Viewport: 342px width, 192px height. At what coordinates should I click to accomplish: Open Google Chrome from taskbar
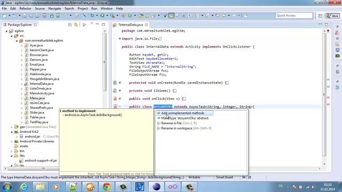pyautogui.click(x=106, y=187)
